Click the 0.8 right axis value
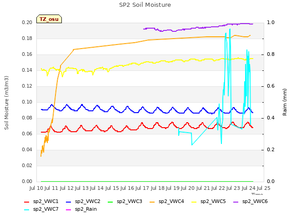 point(271,54)
